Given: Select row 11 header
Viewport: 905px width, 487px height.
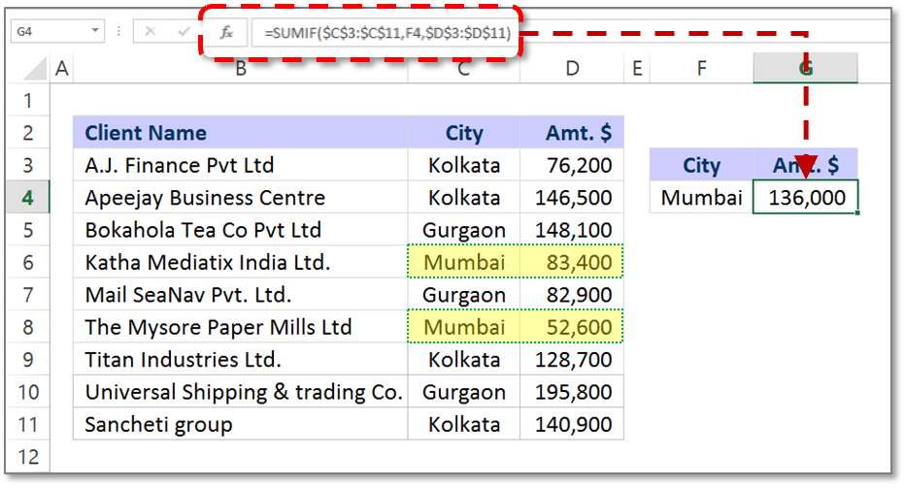Looking at the screenshot, I should point(28,424).
